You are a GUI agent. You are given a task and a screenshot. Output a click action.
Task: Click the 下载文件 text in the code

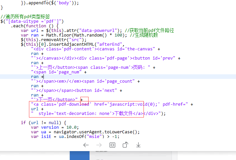point(124,113)
